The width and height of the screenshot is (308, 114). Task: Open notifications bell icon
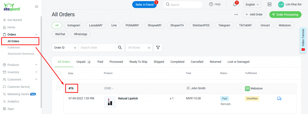point(235,5)
